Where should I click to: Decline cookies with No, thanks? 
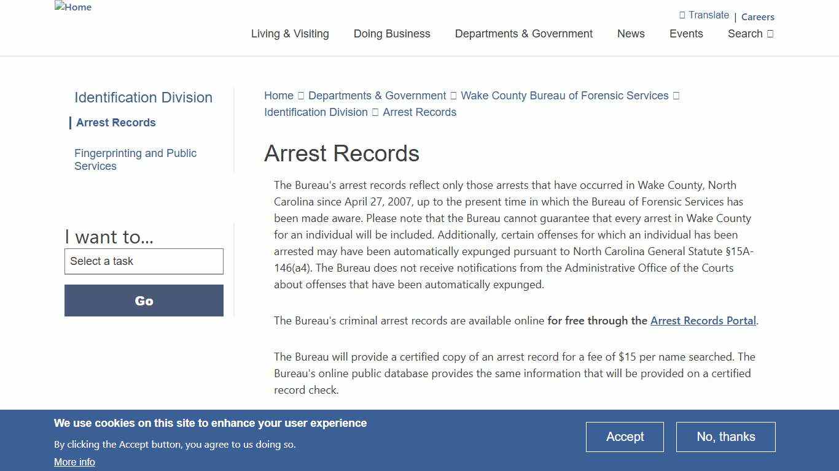pos(725,437)
